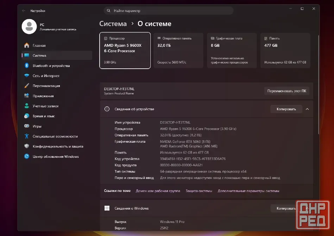Screen dimensions: 334x236
Task: Select the Память 477 GB card
Action: (x=285, y=50)
